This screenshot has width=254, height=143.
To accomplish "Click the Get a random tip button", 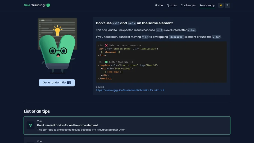I will pyautogui.click(x=57, y=83).
